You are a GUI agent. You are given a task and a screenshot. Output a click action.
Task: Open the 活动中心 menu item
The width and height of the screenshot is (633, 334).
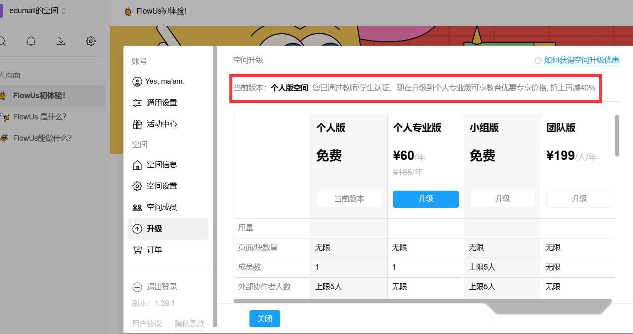pyautogui.click(x=168, y=124)
